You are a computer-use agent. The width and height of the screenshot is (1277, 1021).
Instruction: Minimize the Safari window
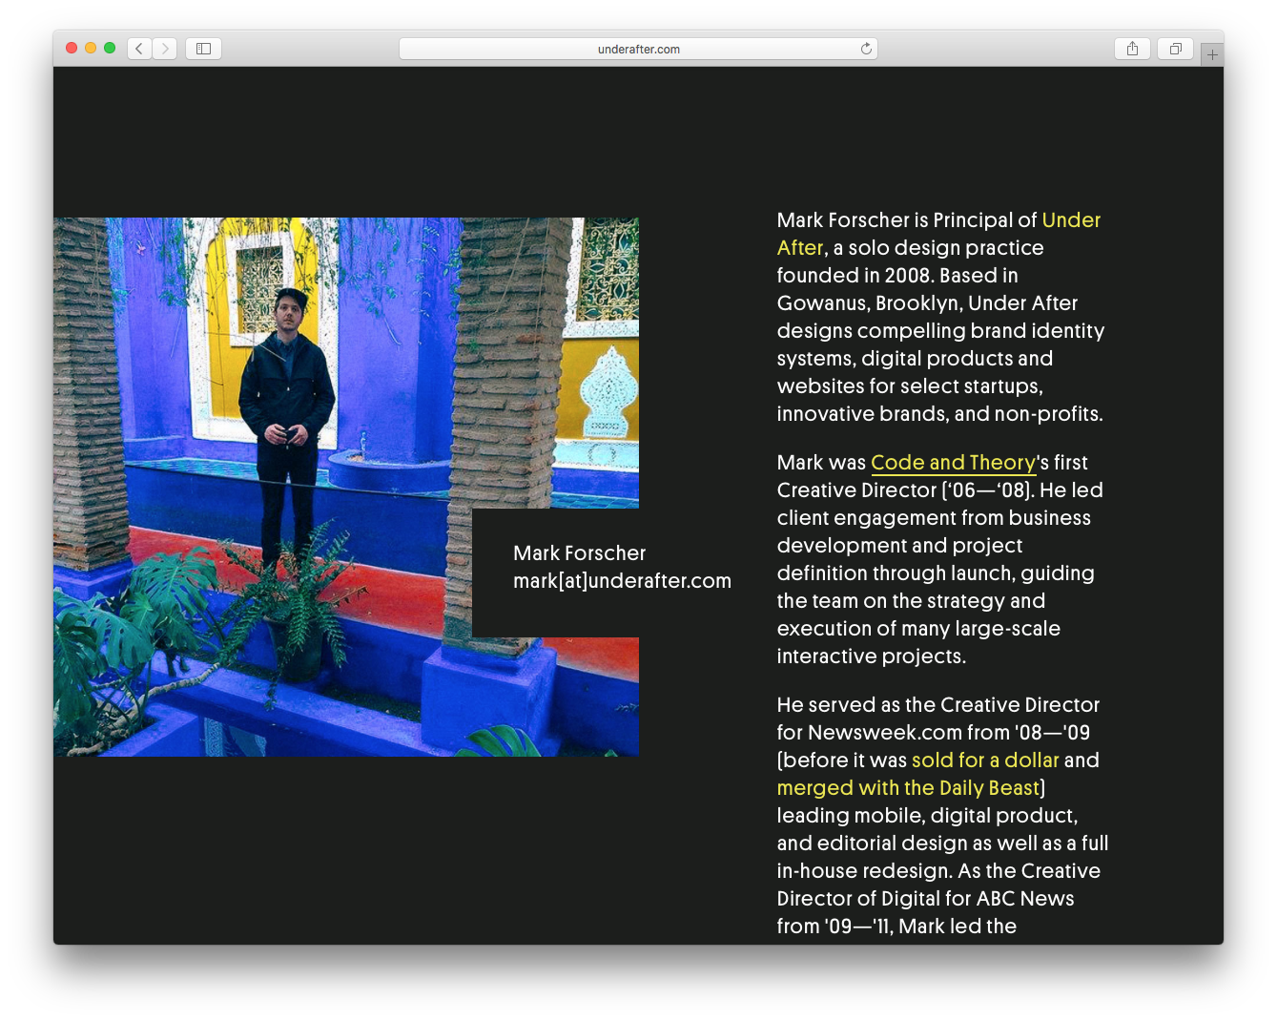point(91,49)
